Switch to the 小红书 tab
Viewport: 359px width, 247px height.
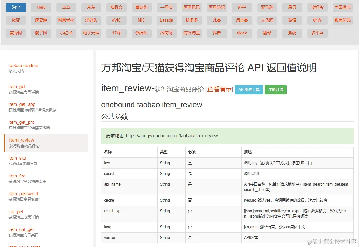(x=66, y=33)
